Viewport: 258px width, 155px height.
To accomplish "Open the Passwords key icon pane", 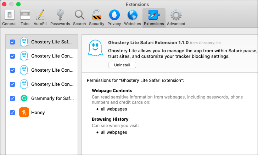I will (x=60, y=18).
